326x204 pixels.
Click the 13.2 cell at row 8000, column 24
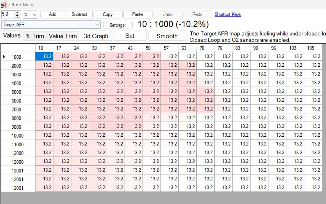coord(80,117)
